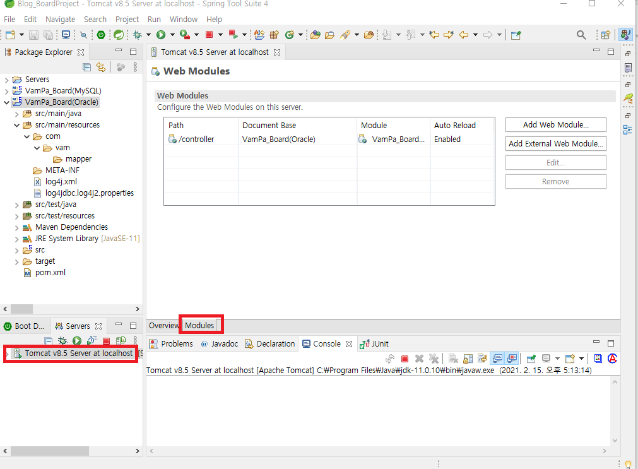
Task: Click the Save All icon in toolbar
Action: (48, 35)
